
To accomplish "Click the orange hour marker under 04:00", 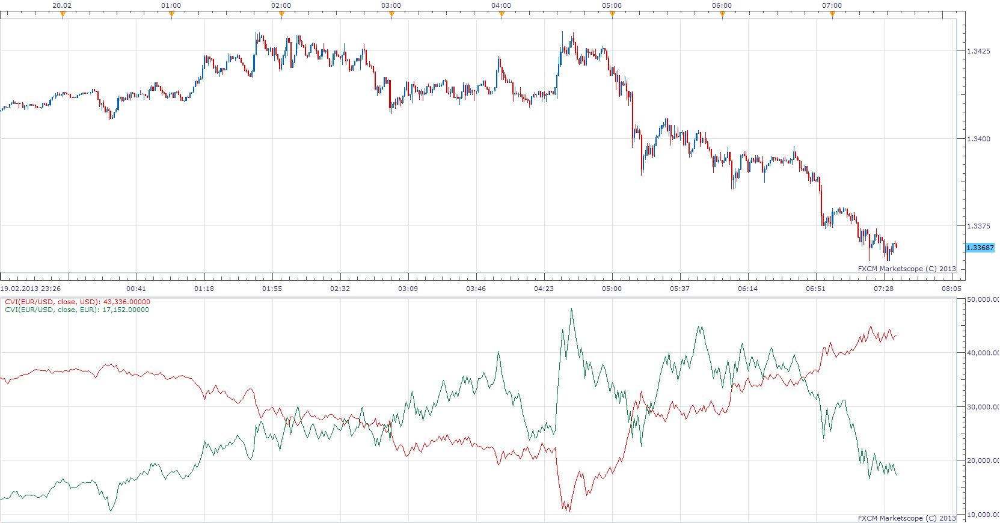I will tap(502, 15).
